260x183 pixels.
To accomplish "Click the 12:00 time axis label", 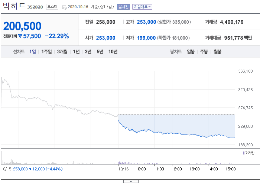I will (x=176, y=169).
